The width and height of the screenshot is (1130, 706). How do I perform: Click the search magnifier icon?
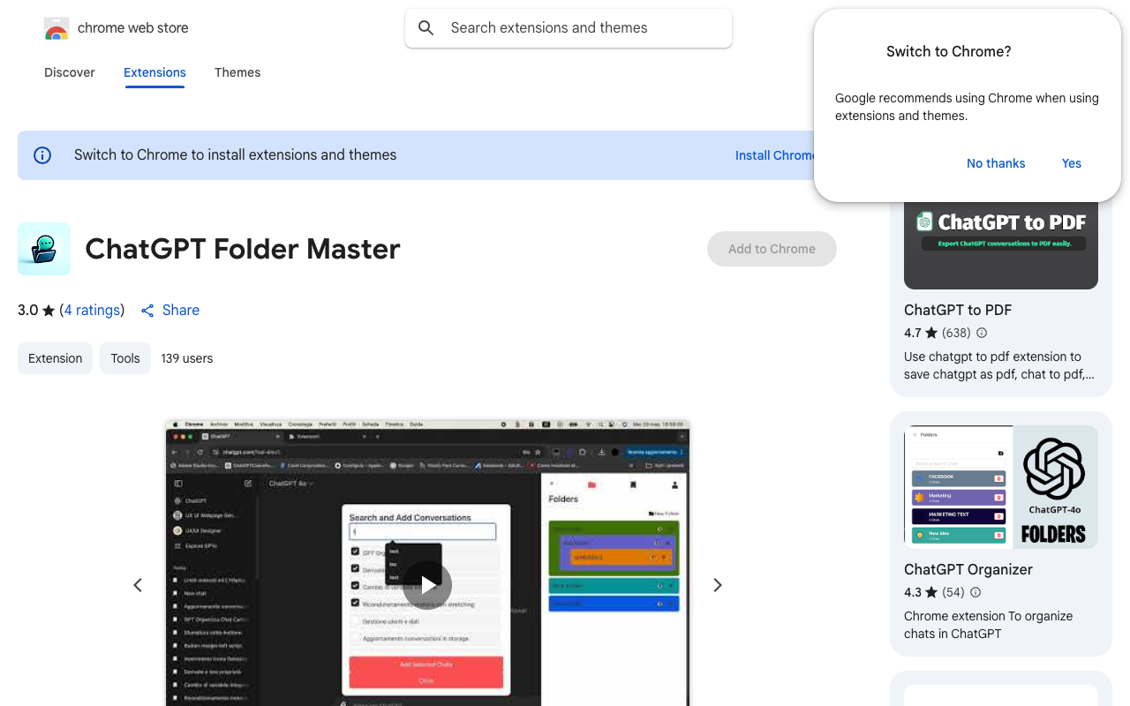pyautogui.click(x=426, y=28)
